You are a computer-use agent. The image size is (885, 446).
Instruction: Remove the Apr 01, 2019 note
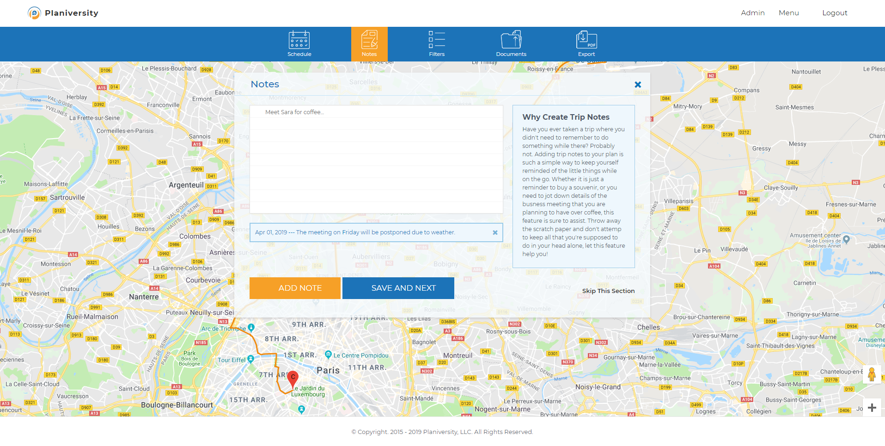pos(495,232)
